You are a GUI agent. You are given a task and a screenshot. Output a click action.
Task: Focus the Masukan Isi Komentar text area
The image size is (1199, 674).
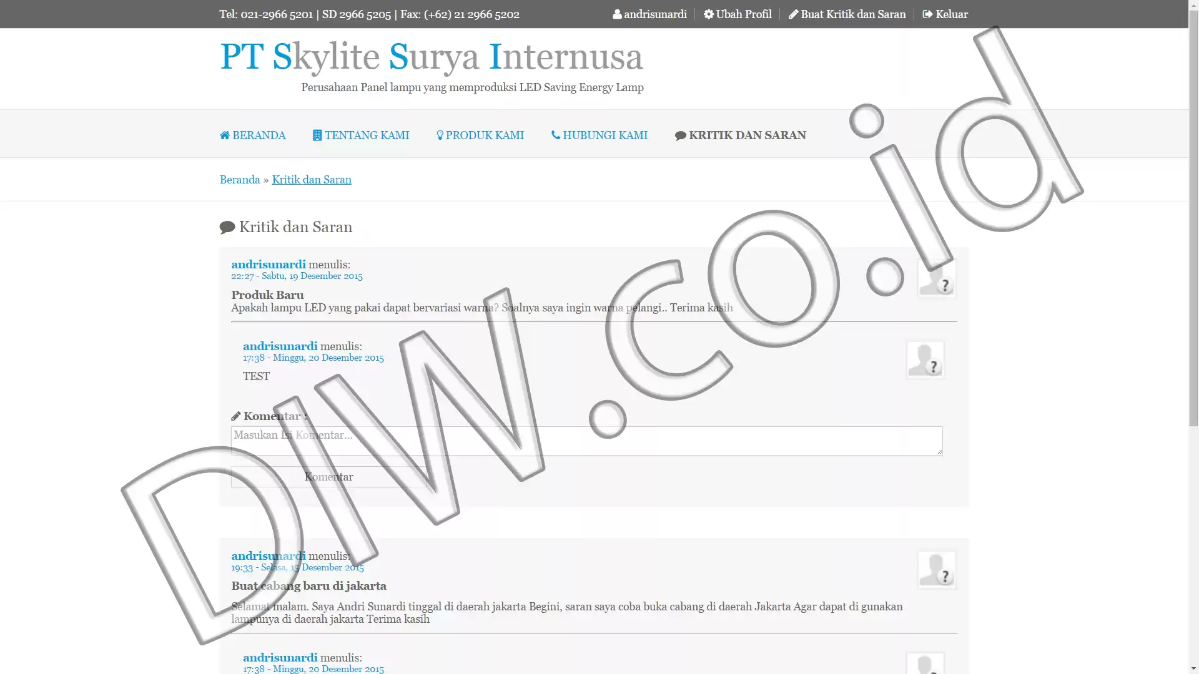tap(586, 441)
